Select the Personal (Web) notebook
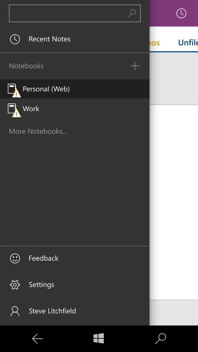This screenshot has width=198, height=352. click(x=74, y=89)
